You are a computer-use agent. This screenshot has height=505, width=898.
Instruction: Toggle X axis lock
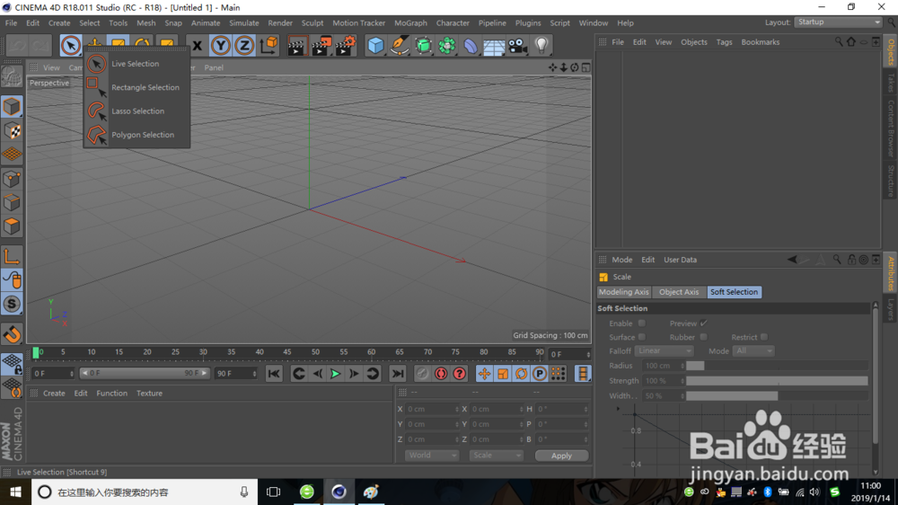[197, 45]
